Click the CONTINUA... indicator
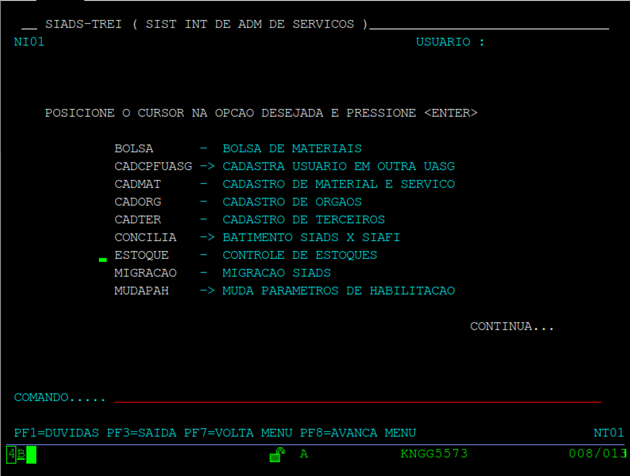The image size is (630, 476). pos(512,326)
